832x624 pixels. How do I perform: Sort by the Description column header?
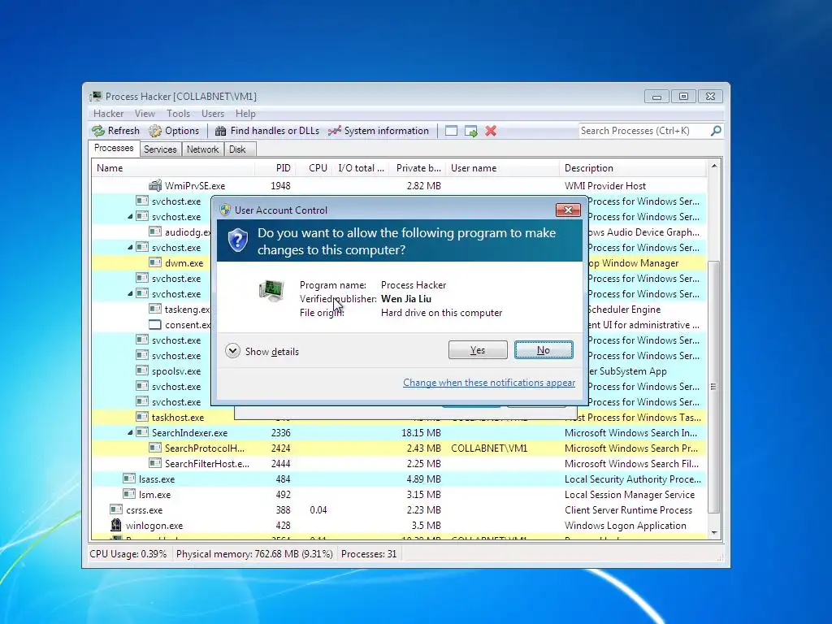pyautogui.click(x=633, y=168)
